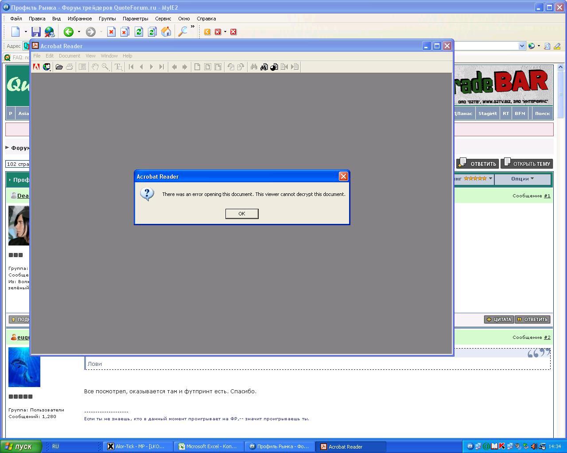
Task: Expand the address bar dropdown arrow
Action: click(x=521, y=46)
